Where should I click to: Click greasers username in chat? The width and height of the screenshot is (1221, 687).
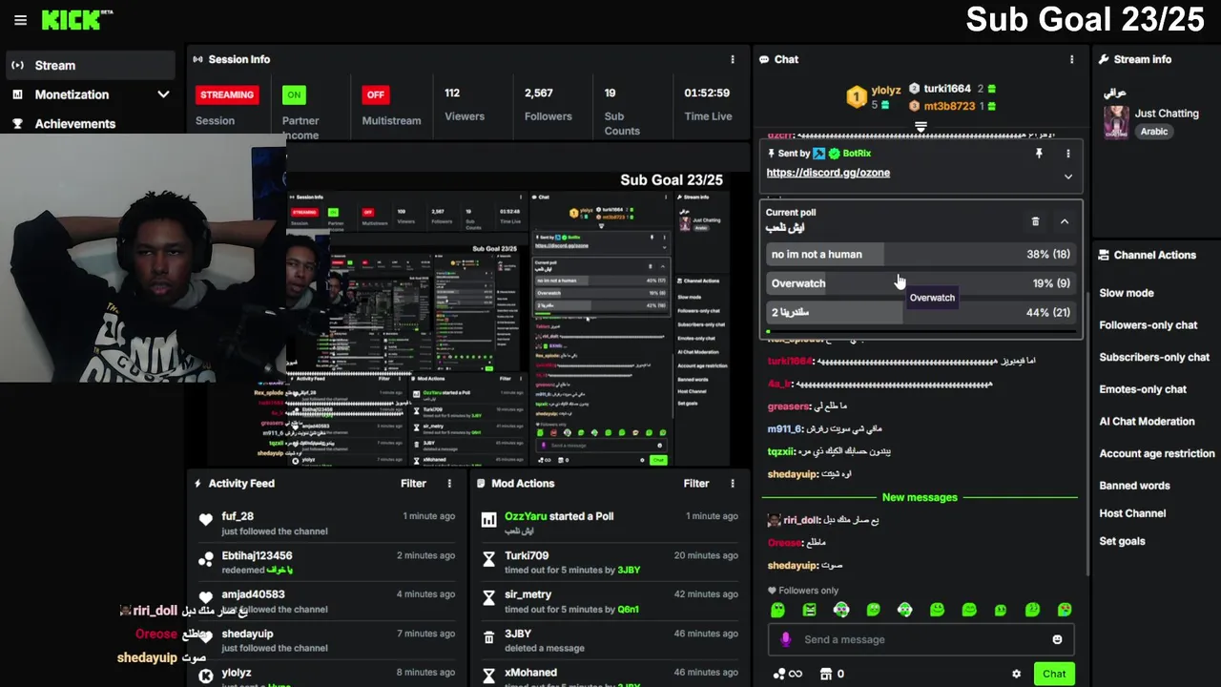tap(788, 406)
